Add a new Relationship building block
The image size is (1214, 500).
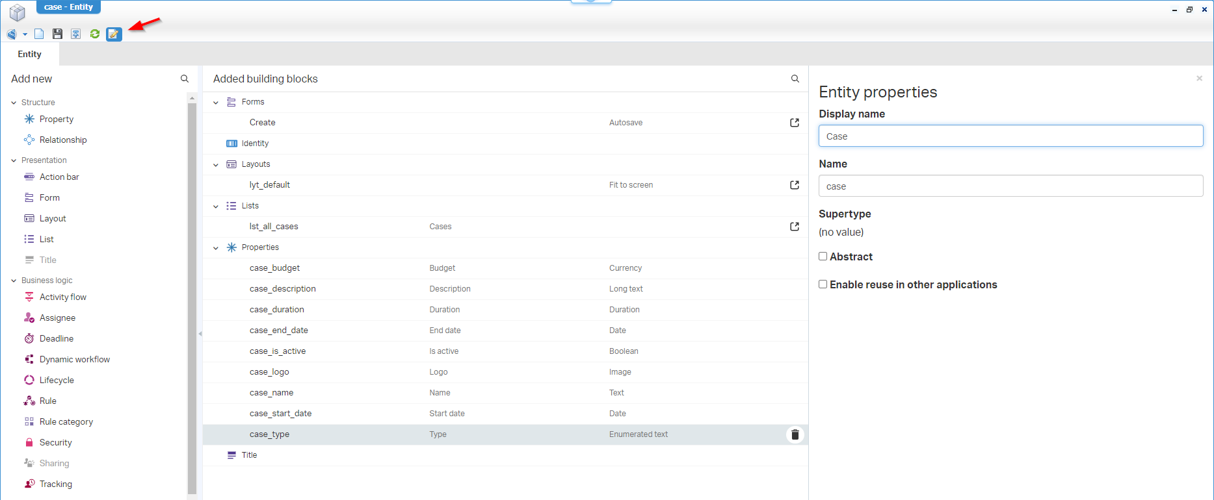pyautogui.click(x=62, y=140)
